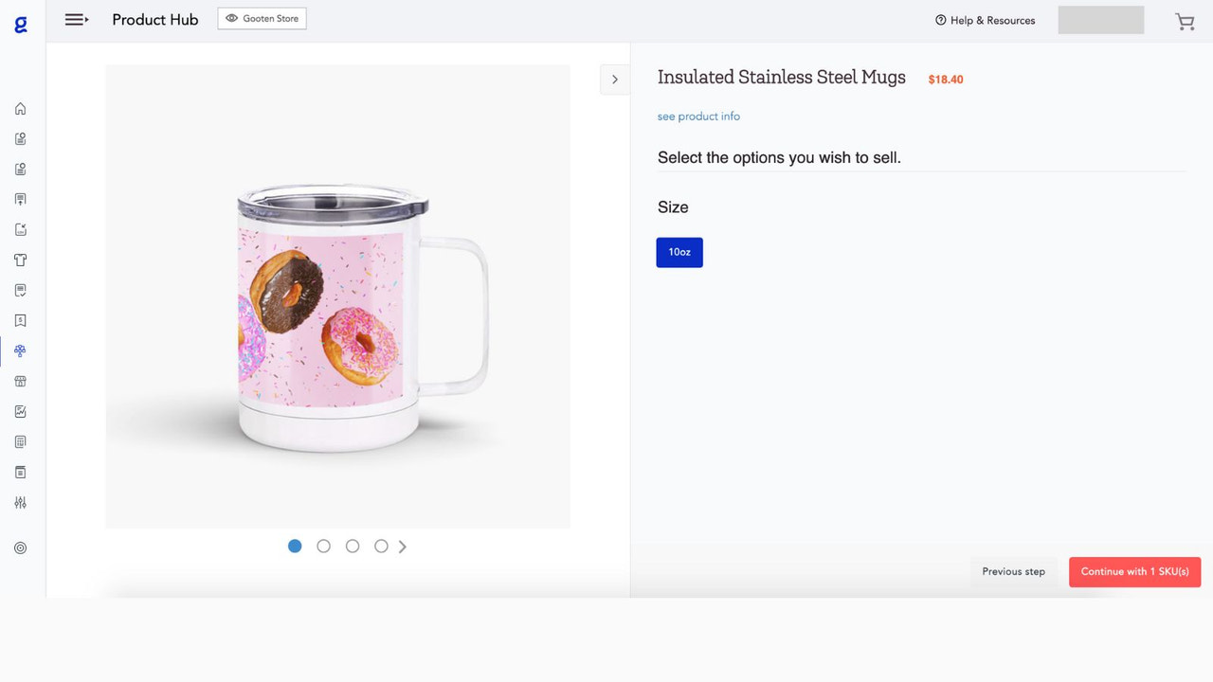Expand the next product image using right chevron
The width and height of the screenshot is (1213, 682).
pos(614,80)
